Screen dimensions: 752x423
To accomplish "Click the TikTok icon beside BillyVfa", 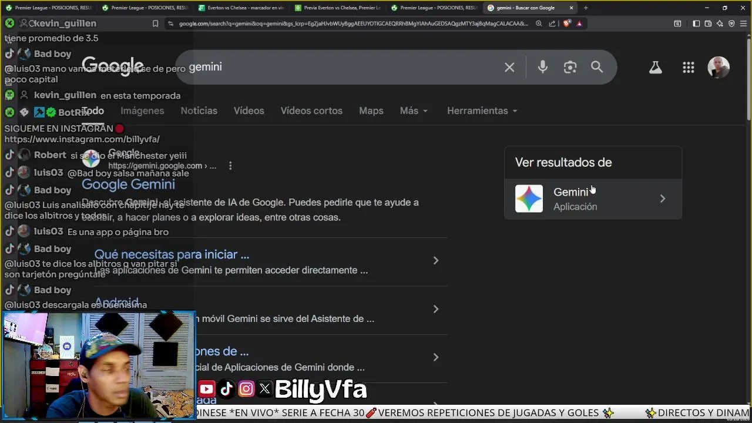I will [226, 388].
